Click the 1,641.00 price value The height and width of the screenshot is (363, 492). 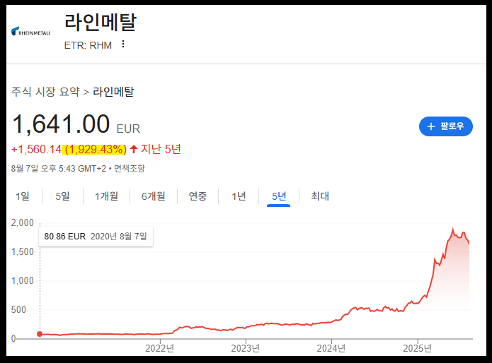(x=61, y=124)
